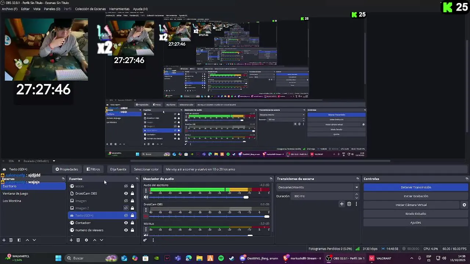Start recording with Iniciar Grabación
The width and height of the screenshot is (470, 264).
416,196
